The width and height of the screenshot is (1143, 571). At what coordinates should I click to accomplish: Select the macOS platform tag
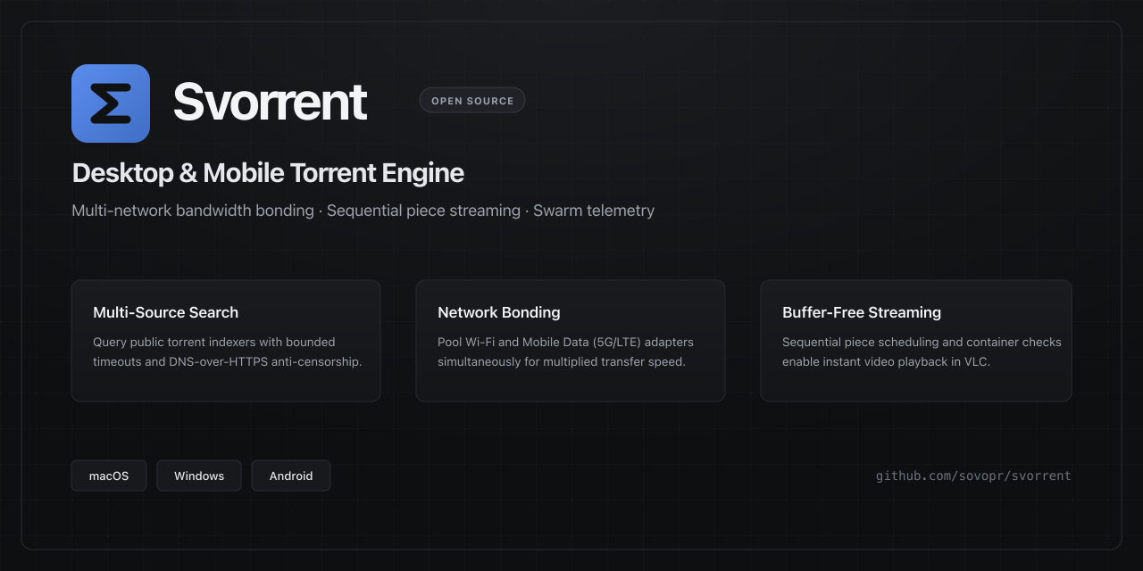109,476
